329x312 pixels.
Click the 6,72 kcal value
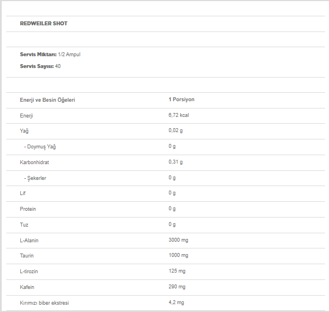coord(179,115)
